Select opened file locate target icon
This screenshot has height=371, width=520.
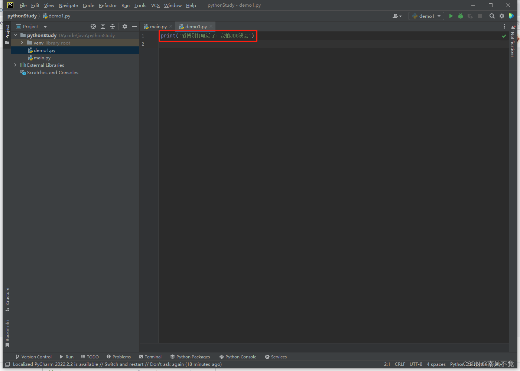coord(93,26)
